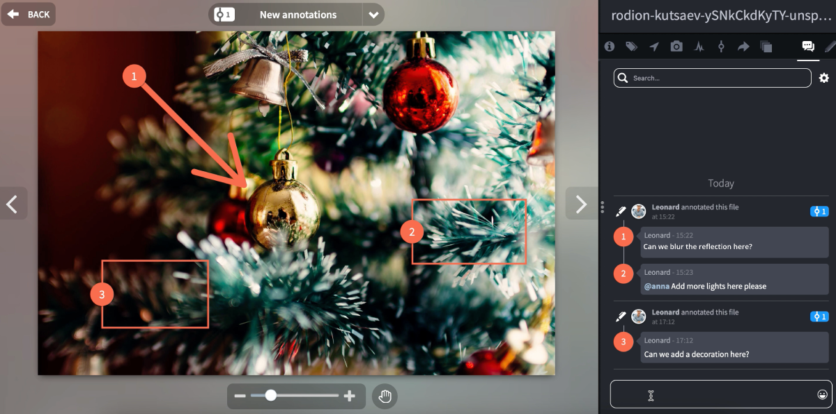This screenshot has height=414, width=836.
Task: Click comment list marker number 2
Action: pos(624,274)
